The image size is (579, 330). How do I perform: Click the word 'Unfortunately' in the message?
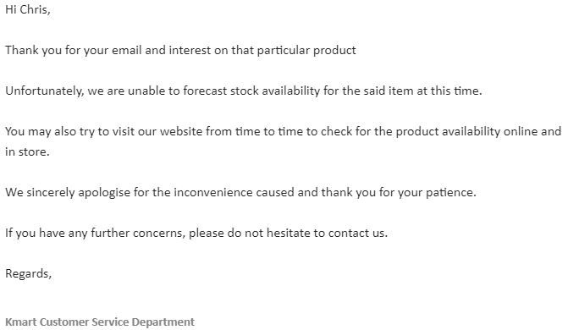(x=43, y=91)
